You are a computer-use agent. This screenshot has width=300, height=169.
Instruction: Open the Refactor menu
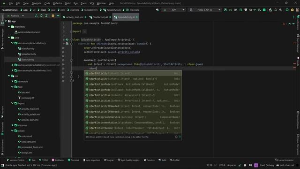click(x=57, y=3)
